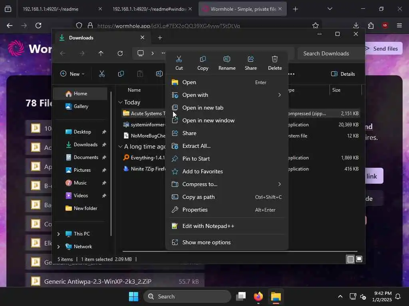Switch to large thumbnails view icon
Viewport: 409px width, 306px height.
click(x=359, y=259)
